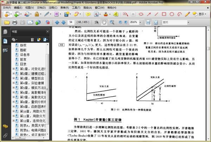Click the Open file folder icon
The width and height of the screenshot is (211, 142).
(7, 22)
